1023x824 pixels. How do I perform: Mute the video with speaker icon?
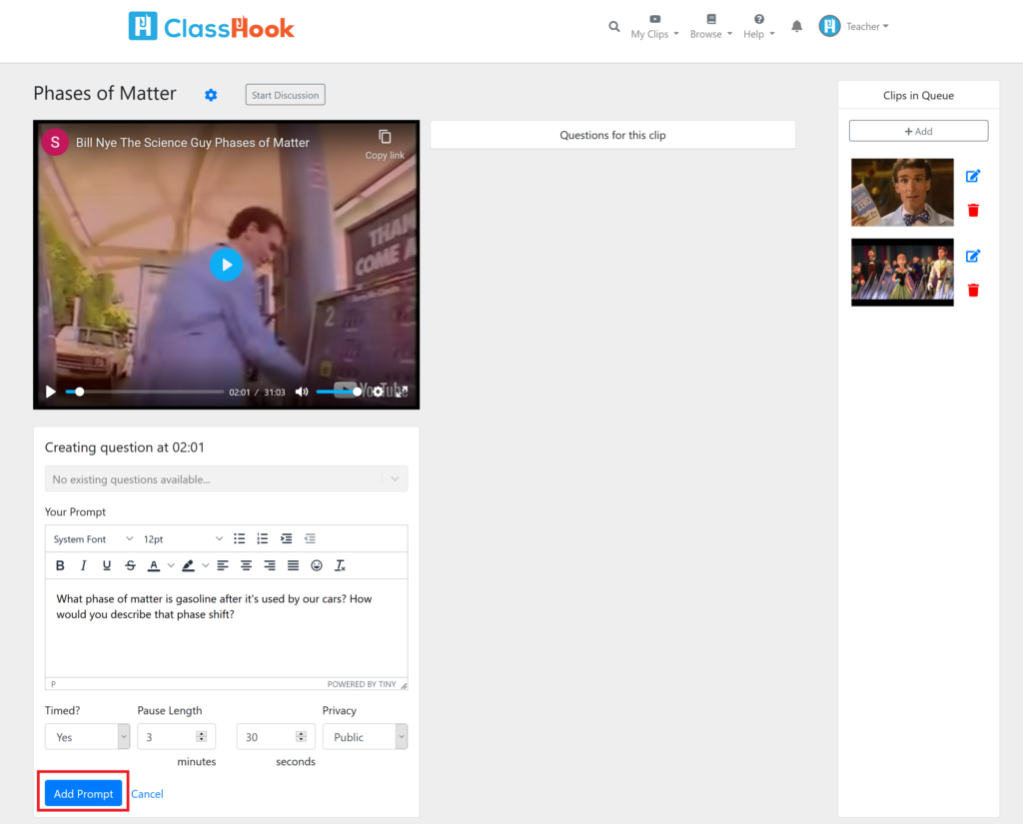(x=302, y=392)
